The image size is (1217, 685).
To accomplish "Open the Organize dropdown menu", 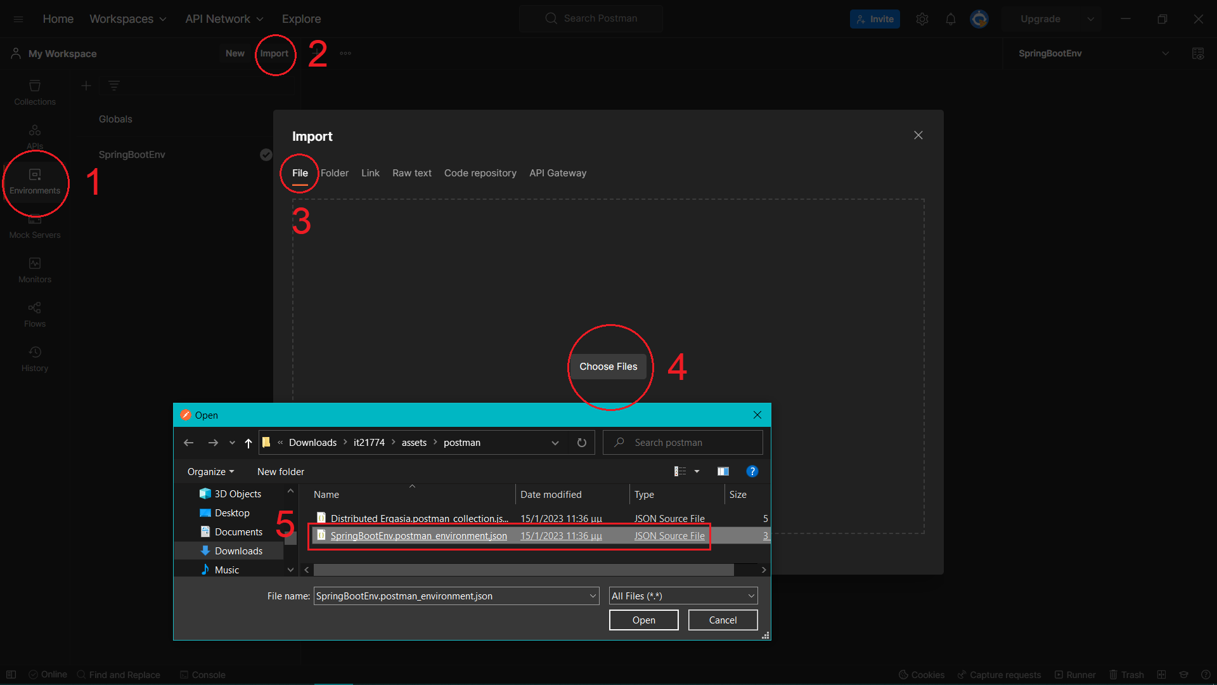I will point(210,472).
